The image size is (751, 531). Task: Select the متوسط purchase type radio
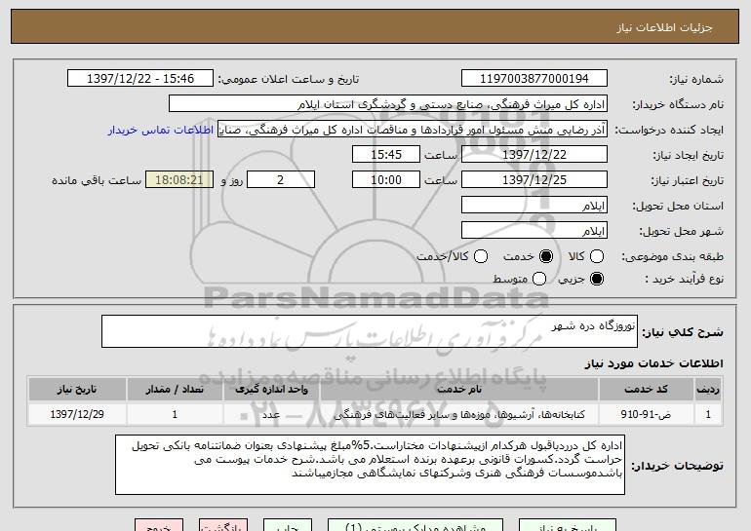click(x=539, y=279)
